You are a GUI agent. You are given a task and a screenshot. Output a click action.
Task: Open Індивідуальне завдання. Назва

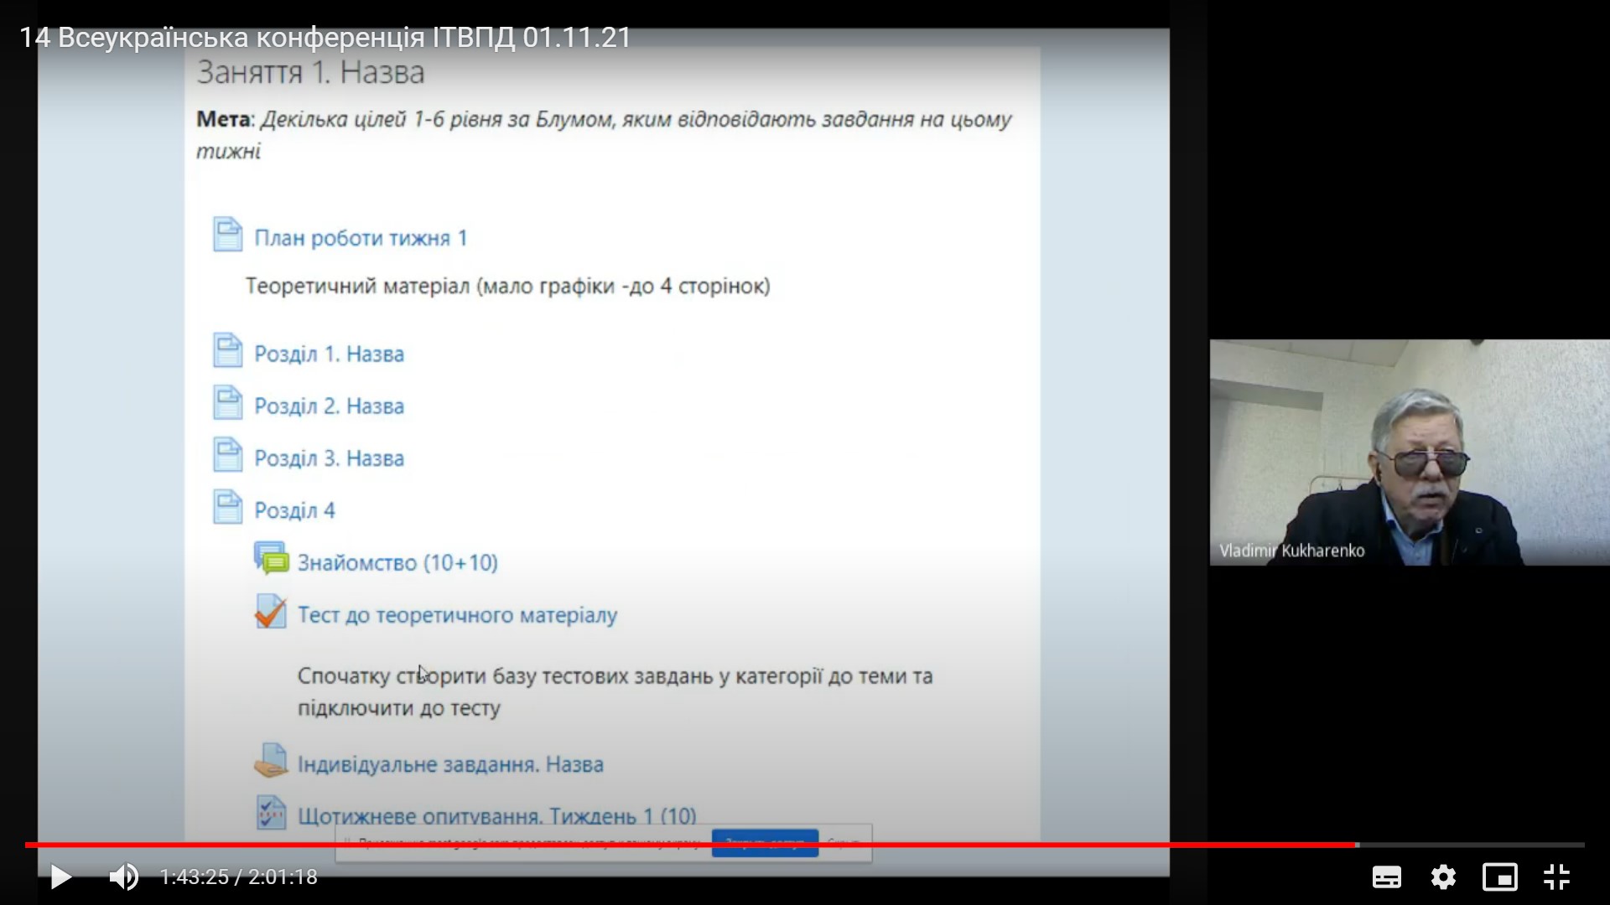(x=450, y=764)
